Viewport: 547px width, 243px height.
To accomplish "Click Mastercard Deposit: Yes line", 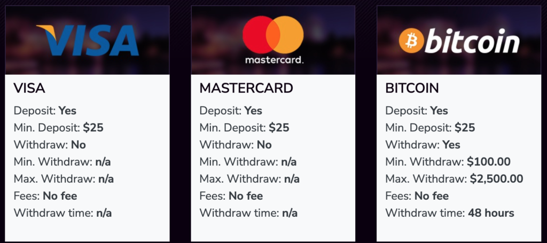I will coord(231,111).
